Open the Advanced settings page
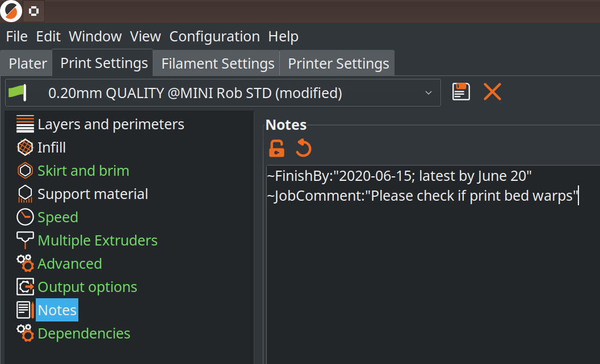 click(x=70, y=264)
